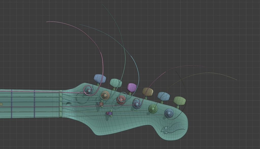Select the red-orange string post beside the purple knob
The width and height of the screenshot is (260, 149).
(x=121, y=100)
